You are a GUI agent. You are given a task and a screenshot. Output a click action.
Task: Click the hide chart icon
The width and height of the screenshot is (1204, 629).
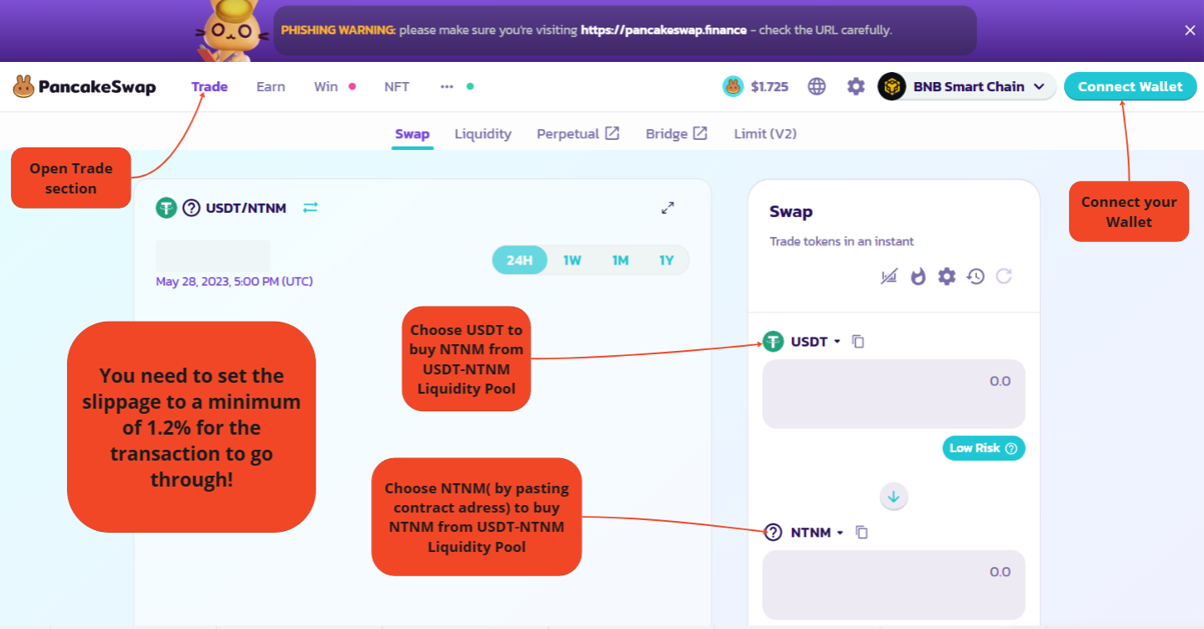[x=889, y=276]
